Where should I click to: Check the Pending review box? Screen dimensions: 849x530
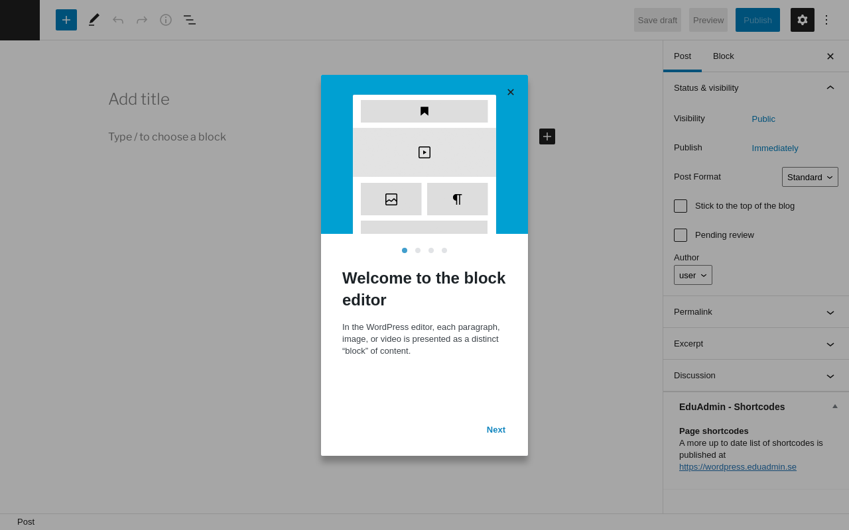[681, 235]
